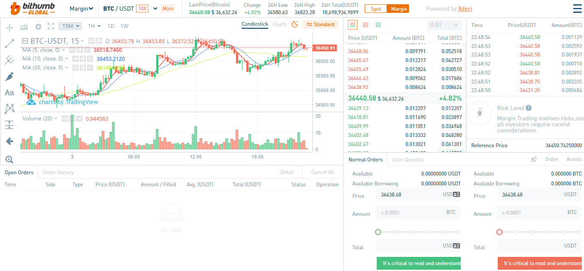
Task: Select the trend line drawing tool
Action: (x=9, y=44)
